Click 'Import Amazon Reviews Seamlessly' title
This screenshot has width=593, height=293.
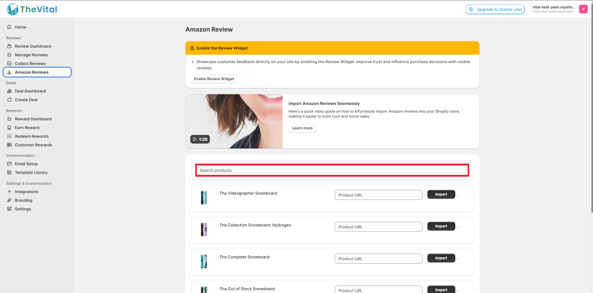(x=324, y=103)
